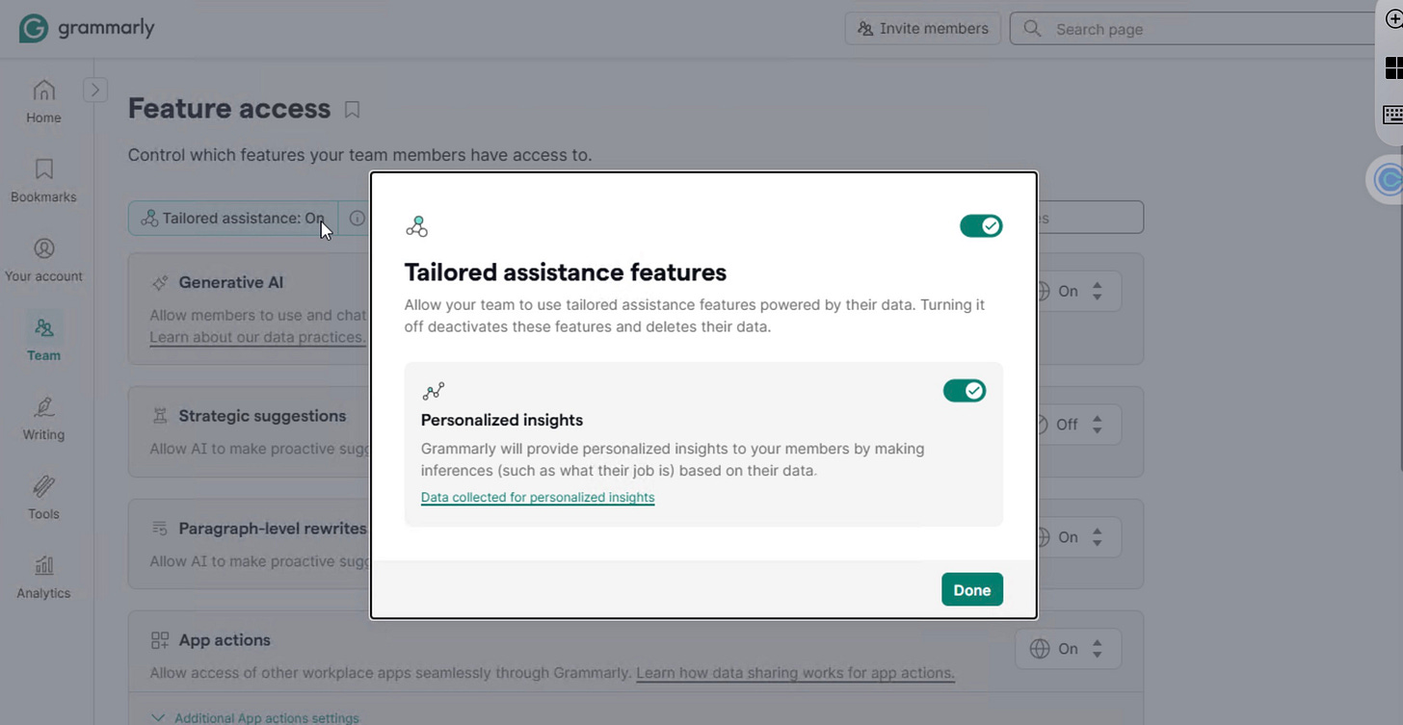Screen dimensions: 1403x725
Task: Expand Additional App actions settings
Action: (255, 718)
